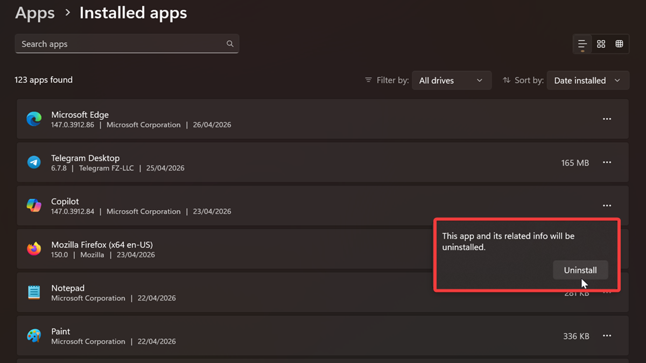This screenshot has width=646, height=363.
Task: Open more options for Paint
Action: [607, 336]
